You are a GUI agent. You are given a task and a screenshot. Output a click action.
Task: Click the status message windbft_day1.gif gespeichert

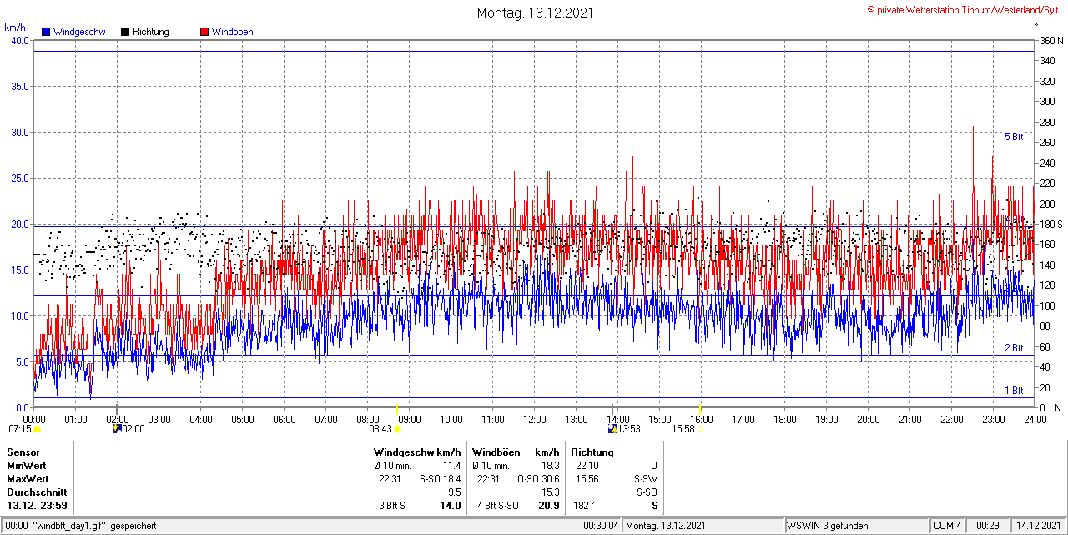pyautogui.click(x=93, y=526)
